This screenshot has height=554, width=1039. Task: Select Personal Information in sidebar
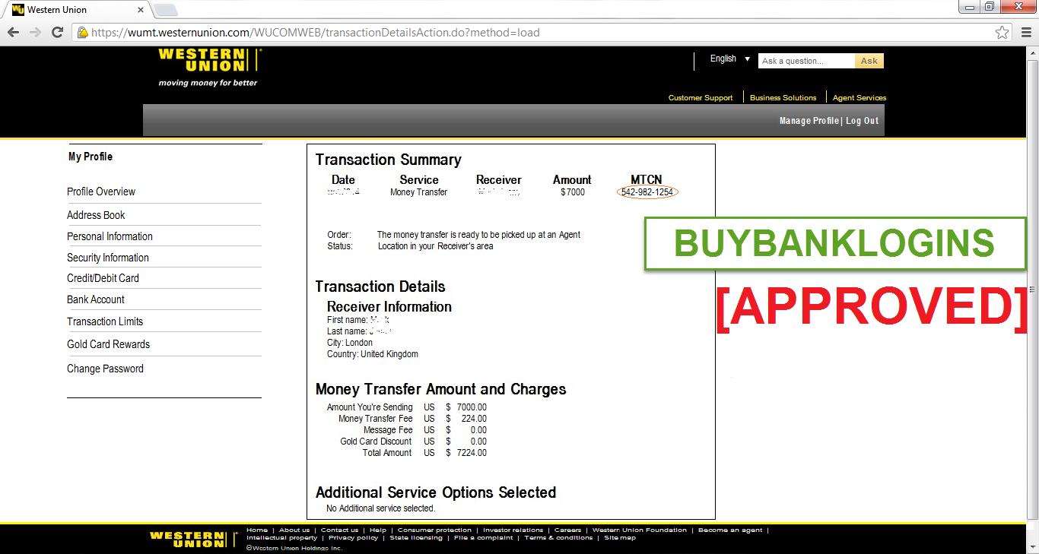point(110,236)
